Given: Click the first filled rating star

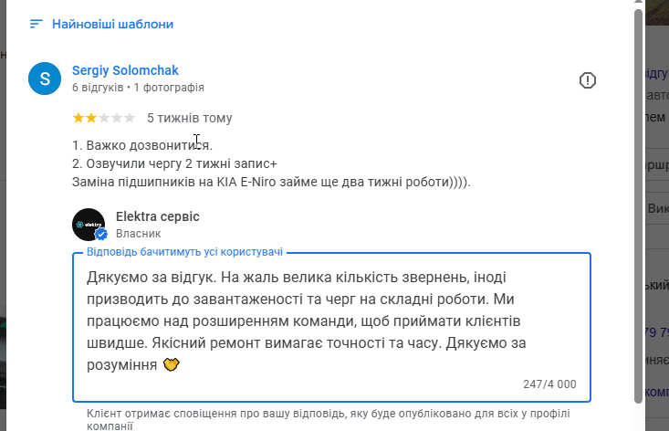Looking at the screenshot, I should 78,118.
